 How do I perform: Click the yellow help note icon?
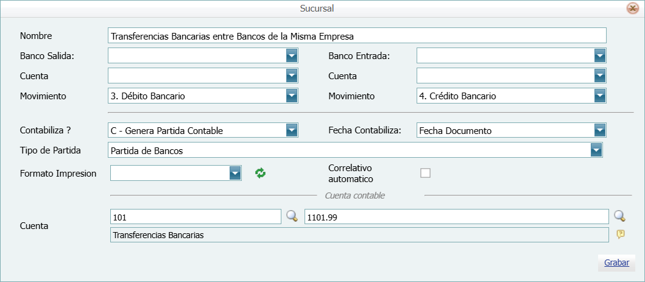coord(620,234)
